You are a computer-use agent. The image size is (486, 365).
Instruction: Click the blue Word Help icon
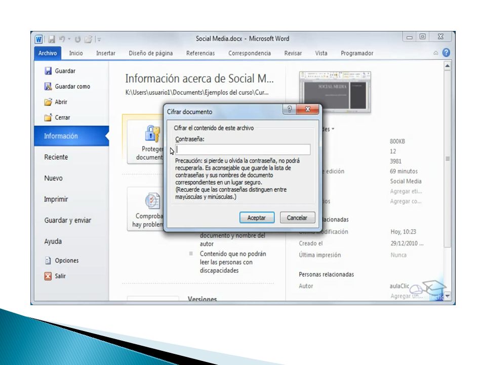click(446, 53)
